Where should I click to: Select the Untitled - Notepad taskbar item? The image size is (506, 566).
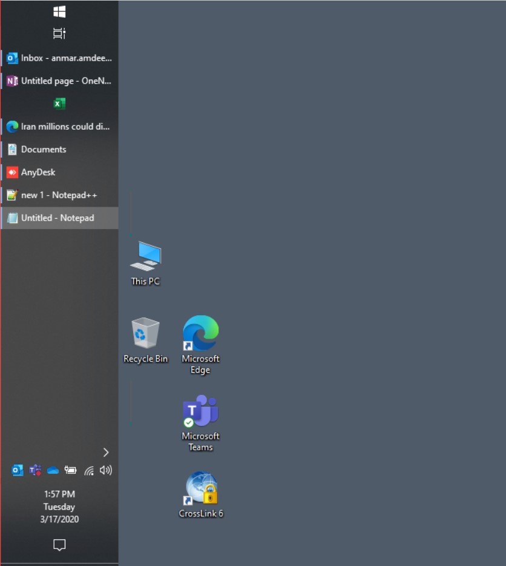click(59, 218)
